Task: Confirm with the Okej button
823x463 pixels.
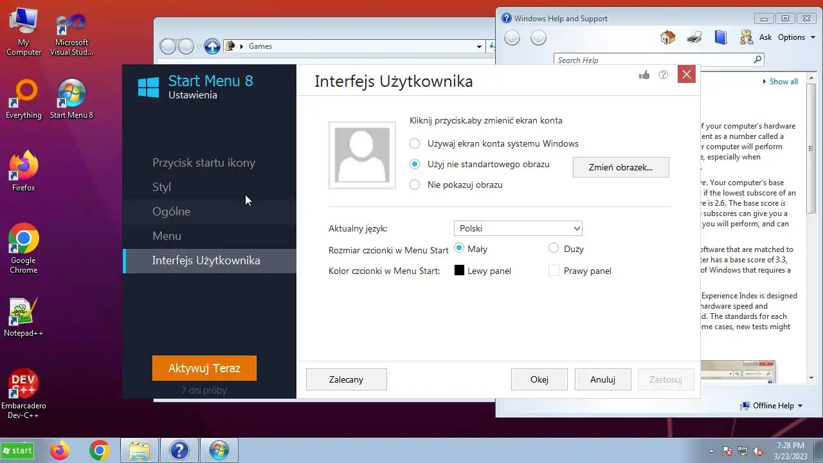Action: pyautogui.click(x=539, y=379)
